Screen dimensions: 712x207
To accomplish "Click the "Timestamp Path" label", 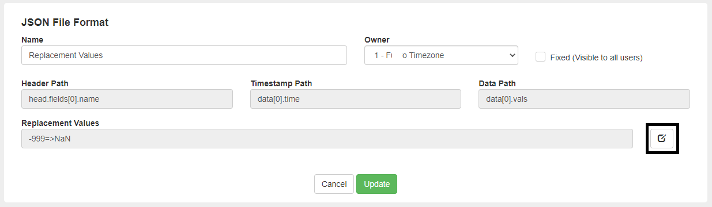I will click(281, 83).
